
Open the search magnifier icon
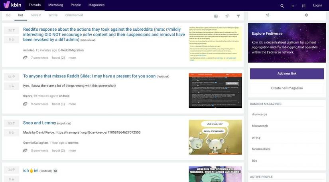coord(282,6)
